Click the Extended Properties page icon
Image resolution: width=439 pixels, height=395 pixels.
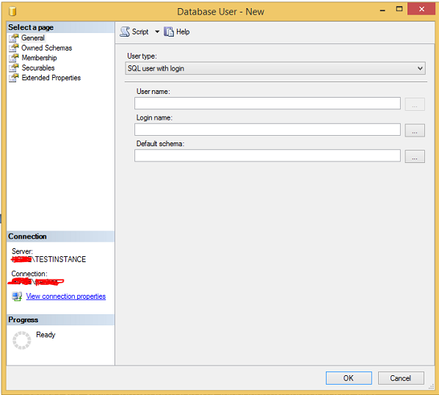pyautogui.click(x=14, y=78)
